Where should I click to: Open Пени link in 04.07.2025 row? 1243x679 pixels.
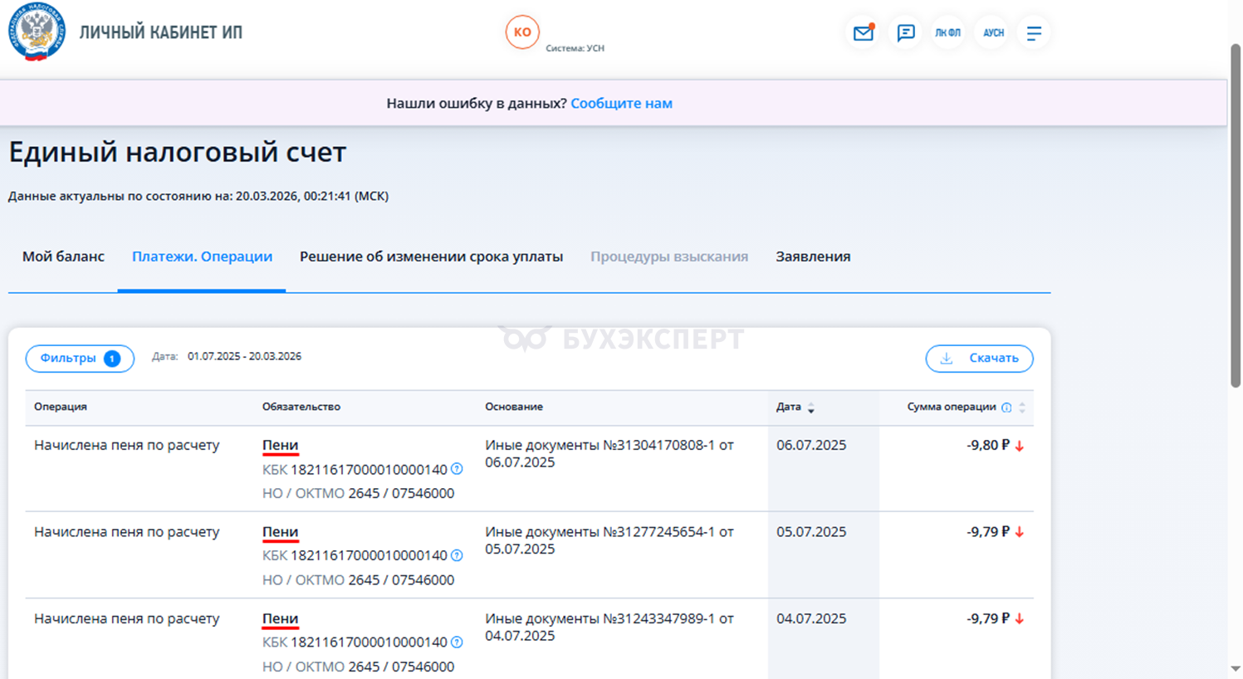coord(280,619)
